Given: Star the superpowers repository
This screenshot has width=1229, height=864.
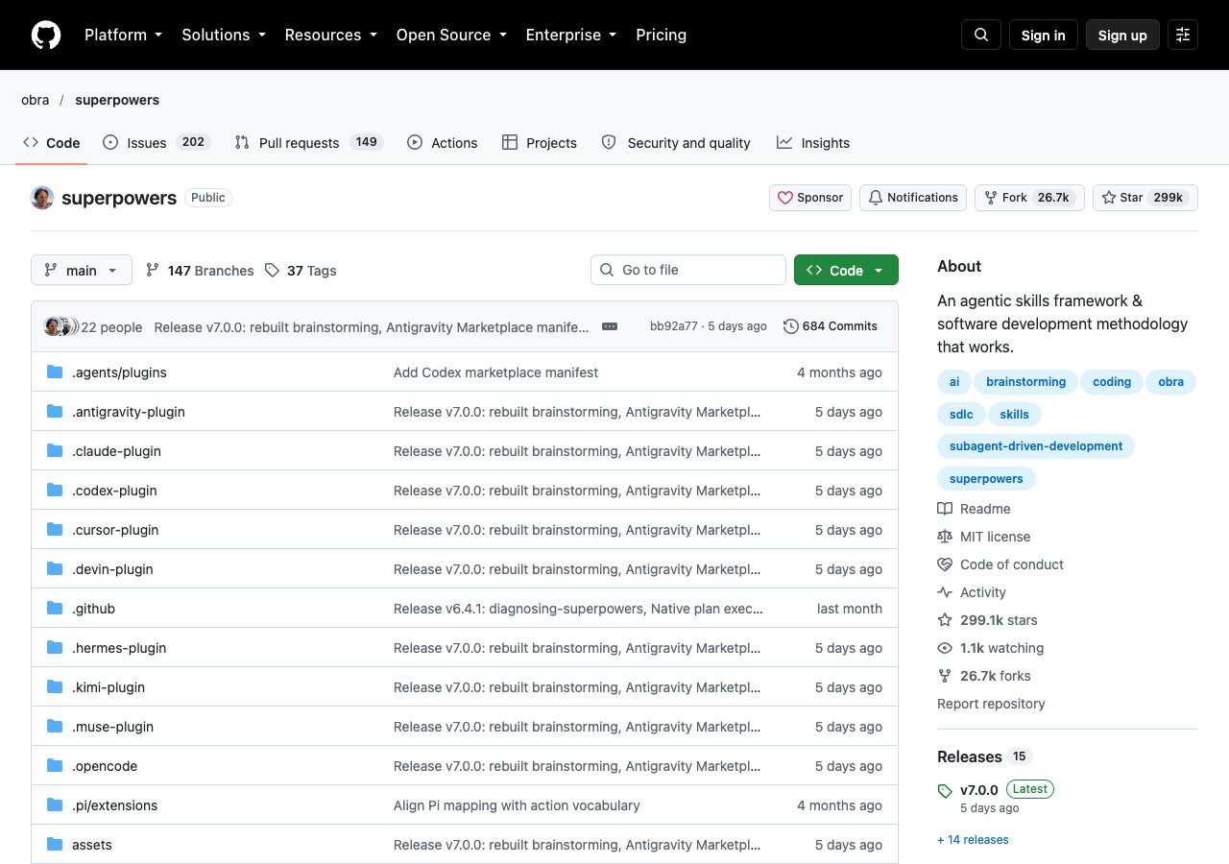Looking at the screenshot, I should tap(1145, 198).
